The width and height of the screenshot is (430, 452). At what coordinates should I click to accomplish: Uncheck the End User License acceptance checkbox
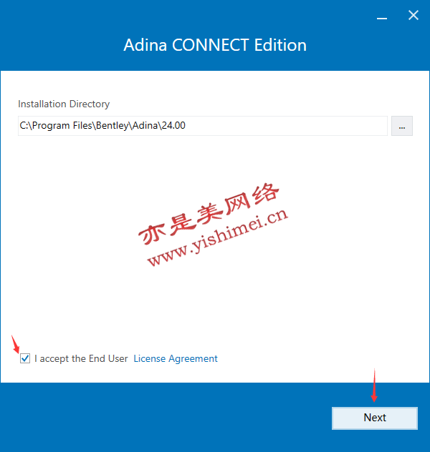click(25, 358)
